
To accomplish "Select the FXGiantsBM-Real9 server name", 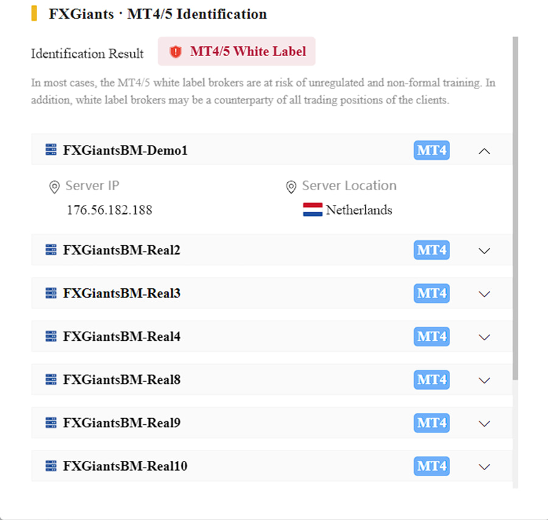I will (x=122, y=422).
